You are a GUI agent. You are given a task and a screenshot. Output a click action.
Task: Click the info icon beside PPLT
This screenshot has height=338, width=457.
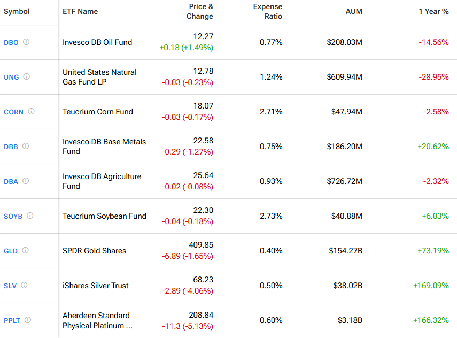click(28, 320)
